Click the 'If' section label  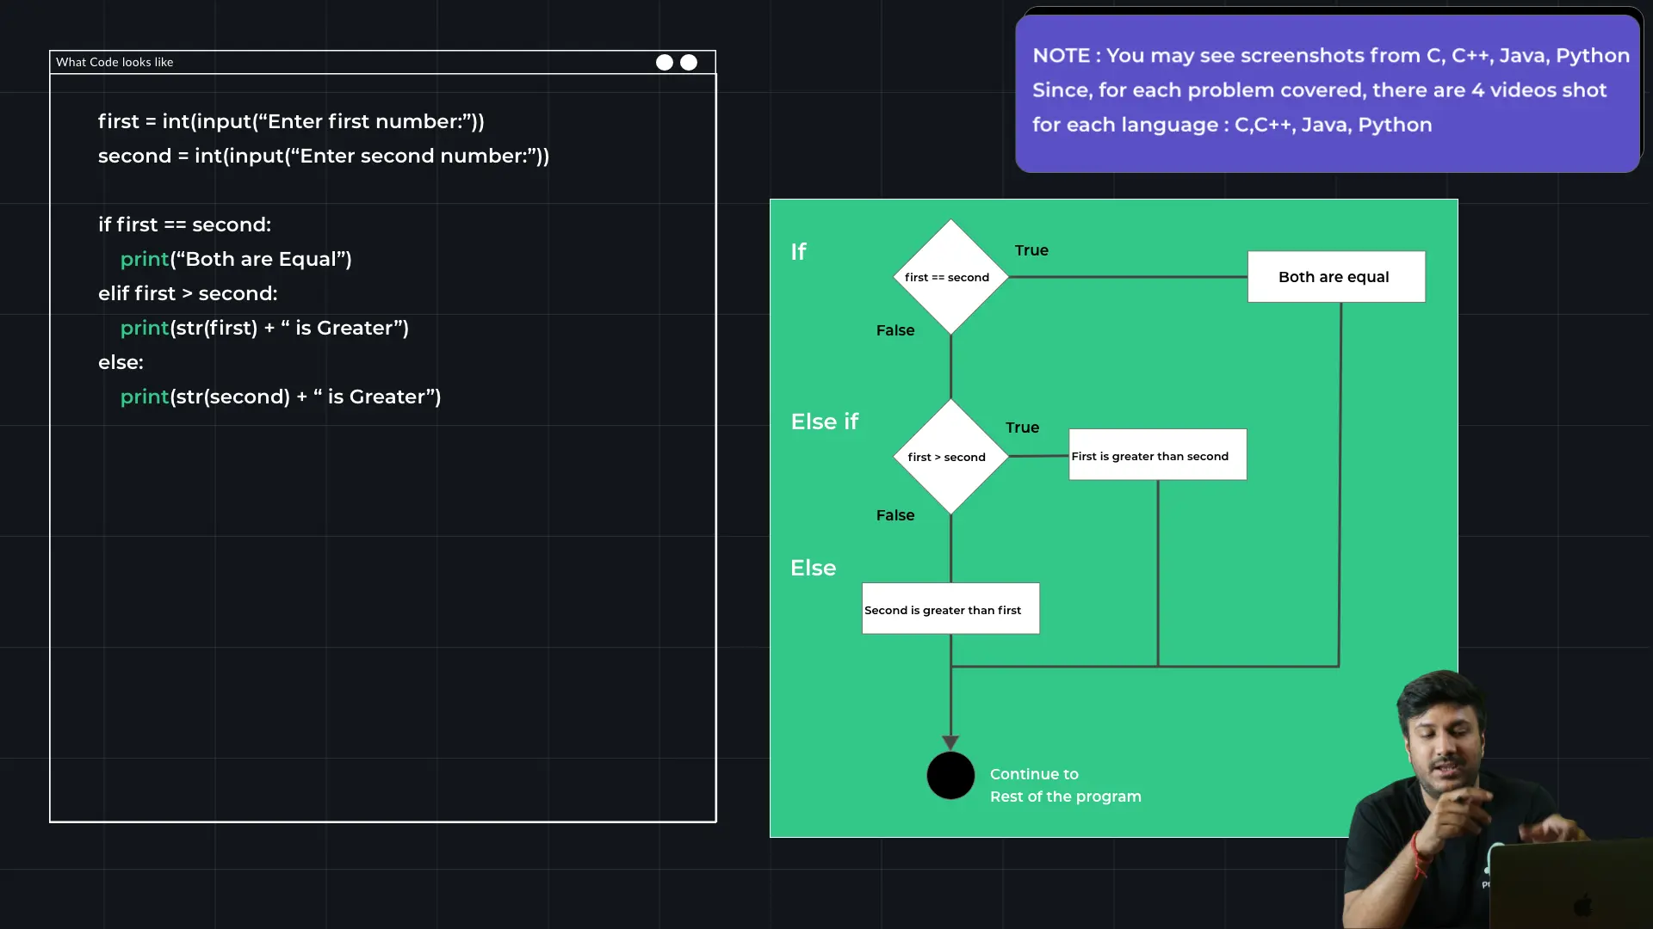(798, 251)
